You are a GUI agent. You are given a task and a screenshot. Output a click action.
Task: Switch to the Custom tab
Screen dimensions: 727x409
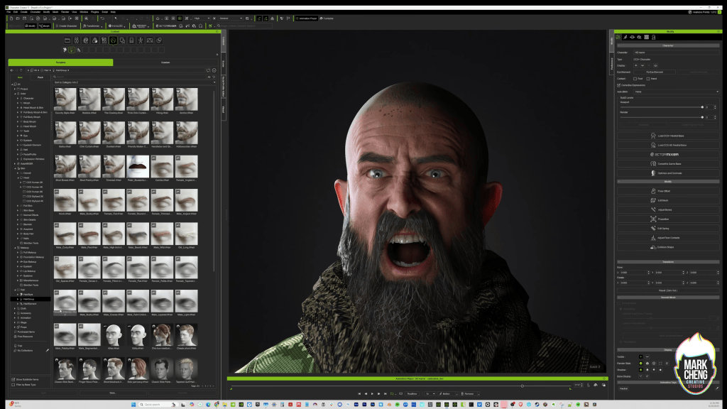point(165,62)
